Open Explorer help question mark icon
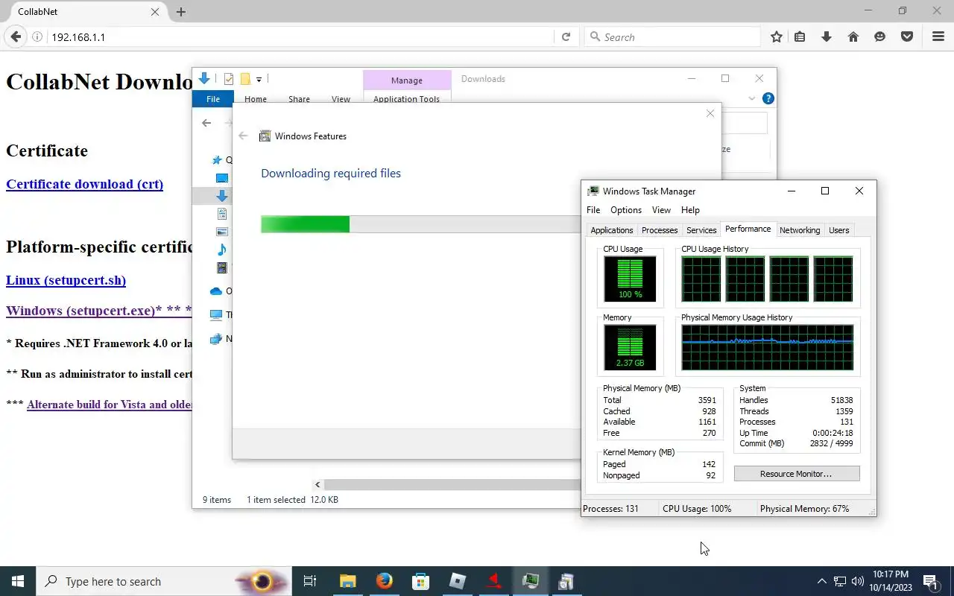Viewport: 954px width, 596px height. tap(768, 98)
